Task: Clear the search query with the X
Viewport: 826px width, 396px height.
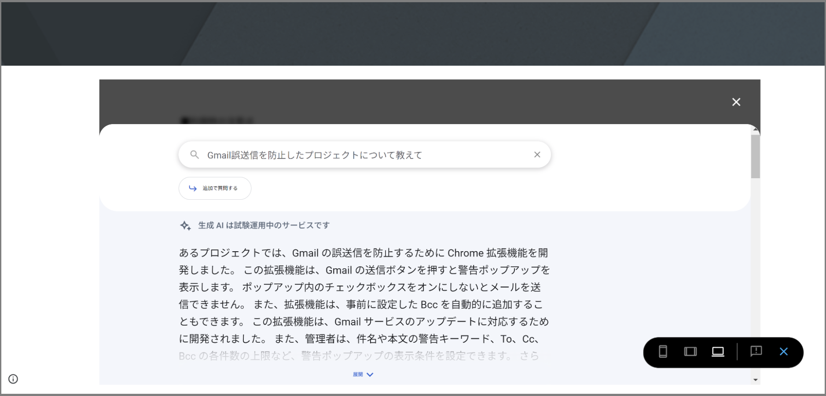Action: point(537,154)
